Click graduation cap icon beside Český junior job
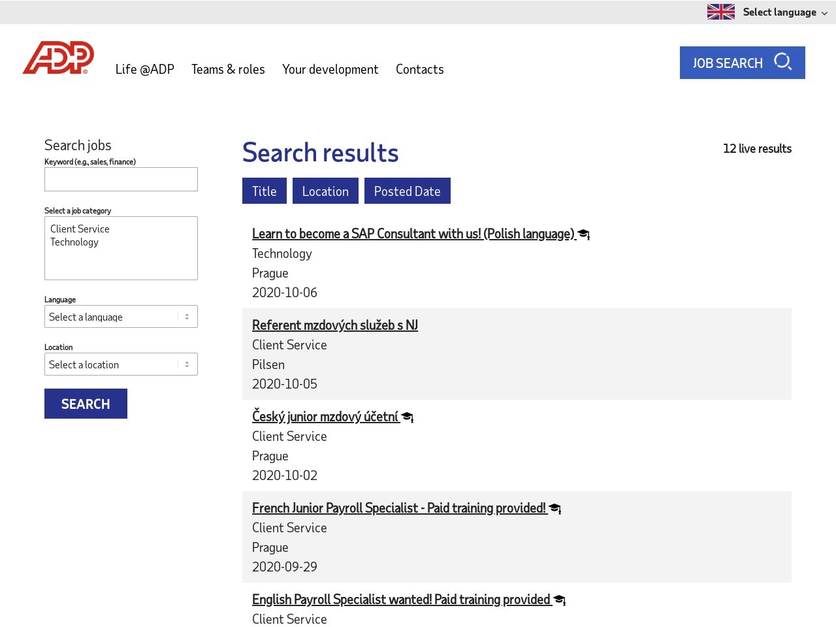 point(408,417)
